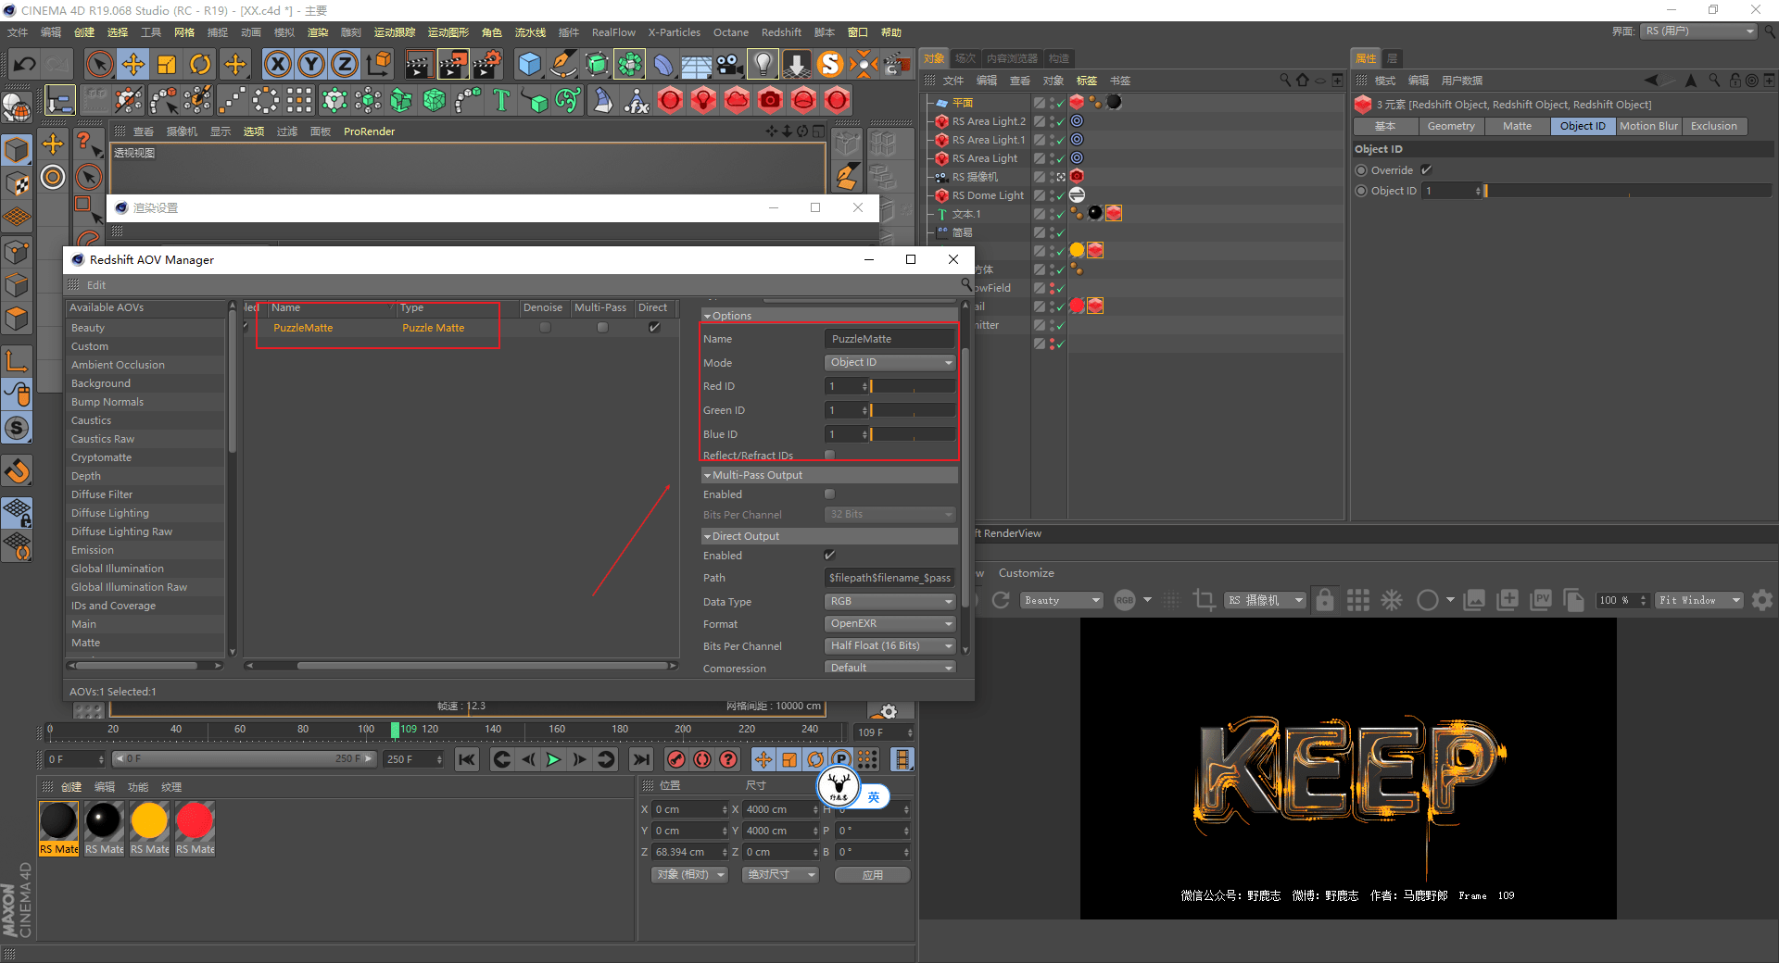Select the Rotate tool in top toolbar

click(x=200, y=64)
